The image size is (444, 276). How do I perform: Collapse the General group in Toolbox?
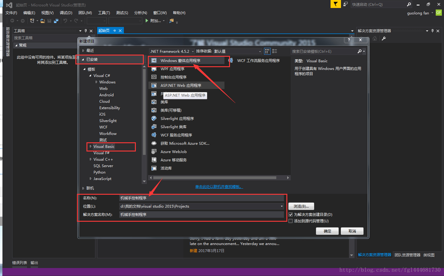(16, 45)
